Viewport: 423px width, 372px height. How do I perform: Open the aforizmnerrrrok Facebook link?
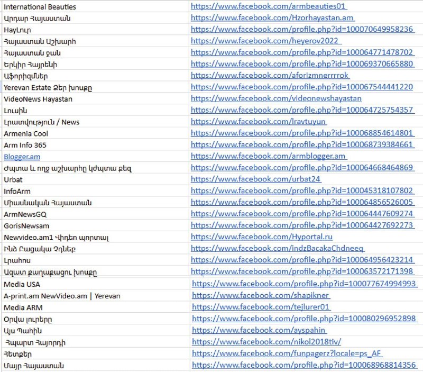[x=270, y=75]
